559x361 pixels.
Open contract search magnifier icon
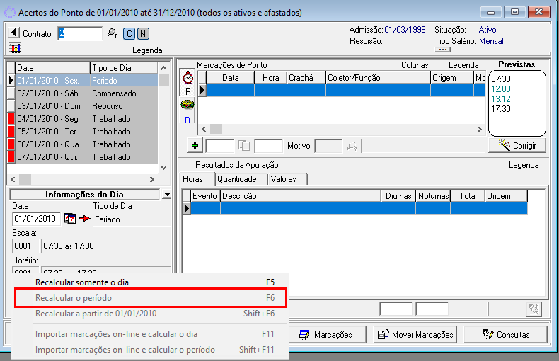click(112, 33)
